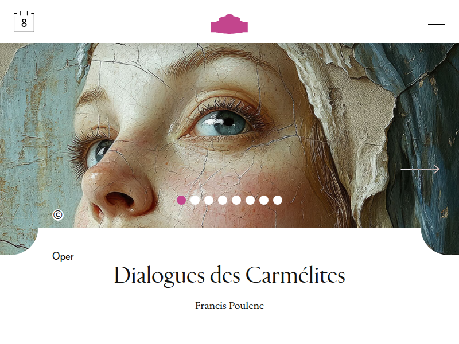Screen dimensions: 459x344
Task: Go to the seventh slide dot
Action: (x=264, y=200)
